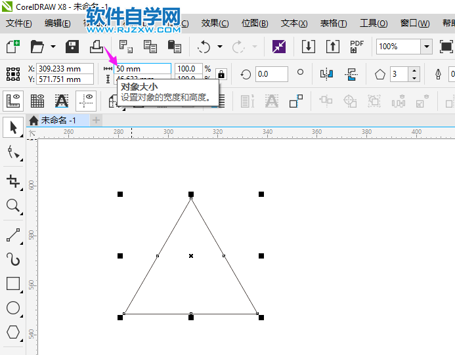
Task: Click the quick customize small squares icon
Action: tap(295, 101)
